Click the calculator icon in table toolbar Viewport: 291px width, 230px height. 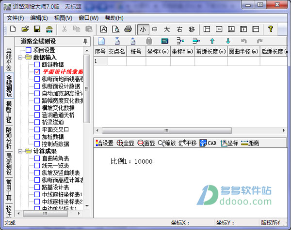click(164, 41)
